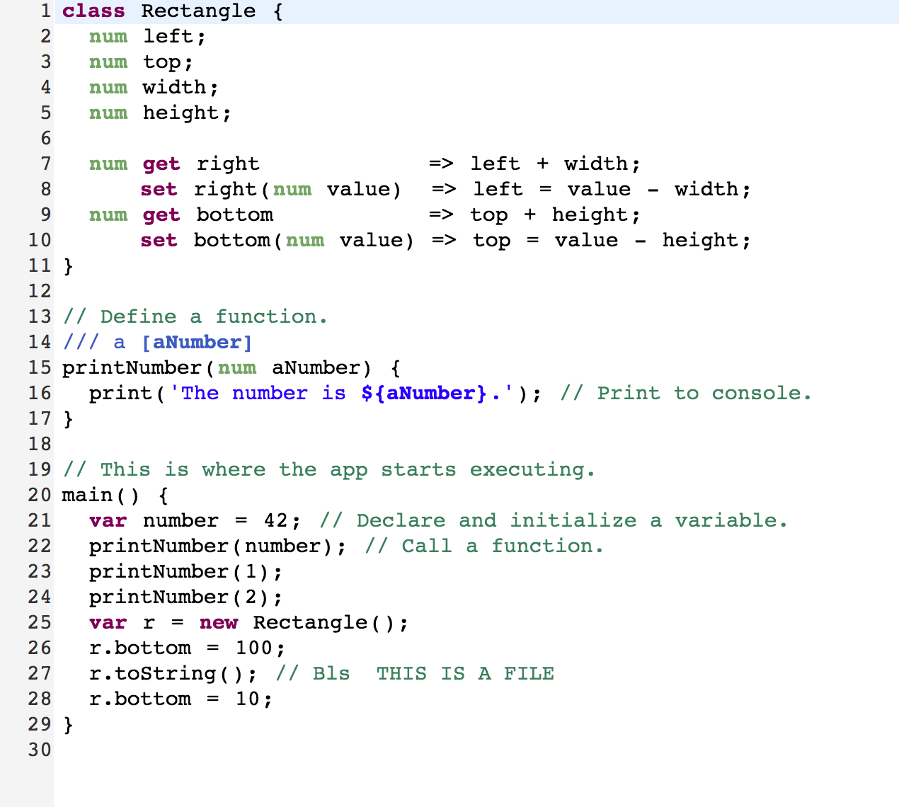Place cursor on the class keyword
This screenshot has width=899, height=807.
(93, 11)
